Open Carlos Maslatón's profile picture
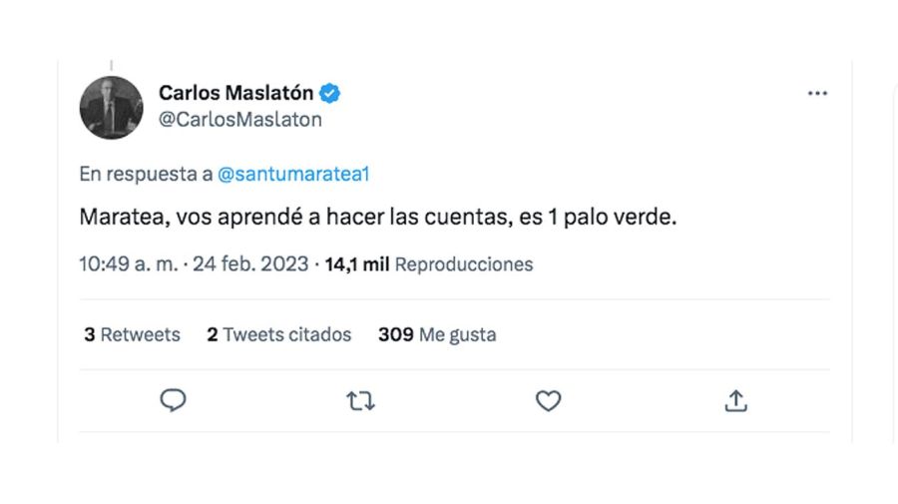This screenshot has height=504, width=898. click(111, 108)
